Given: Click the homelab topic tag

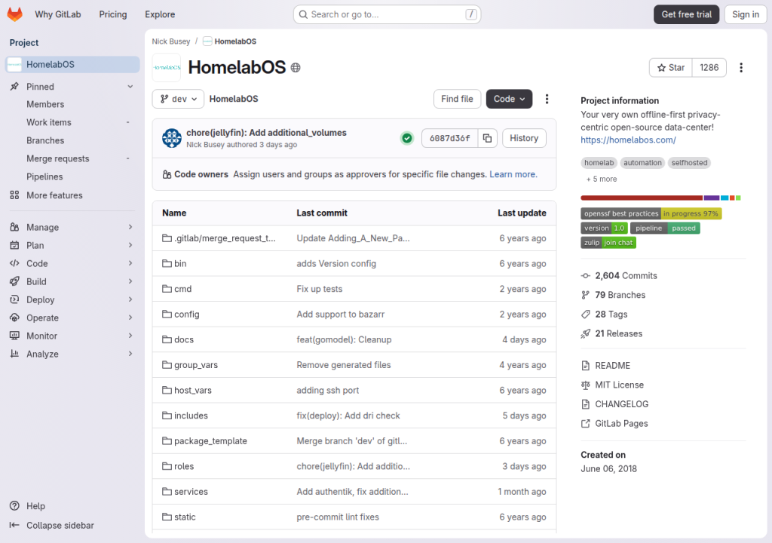Looking at the screenshot, I should pyautogui.click(x=599, y=163).
